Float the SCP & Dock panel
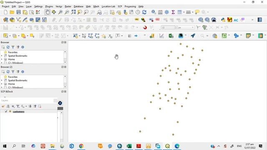Image resolution: width=267 pixels, height=150 pixels. 62,92
